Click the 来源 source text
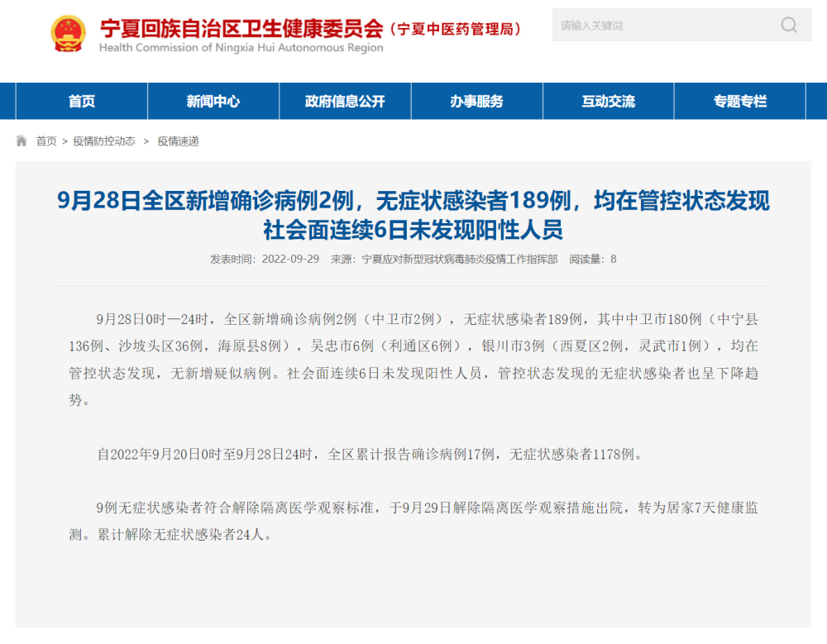Viewport: 827px width, 644px height. tap(444, 259)
